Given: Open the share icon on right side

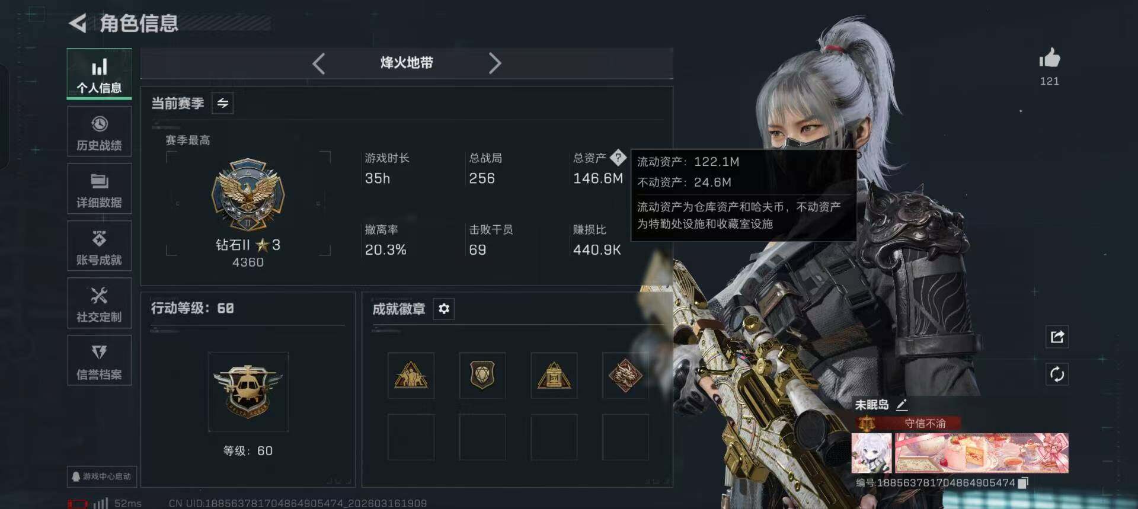Looking at the screenshot, I should [x=1057, y=337].
